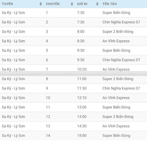The height and width of the screenshot is (141, 147).
Task: Click the 7:30 time in trip 2 row
Action: (81, 22)
